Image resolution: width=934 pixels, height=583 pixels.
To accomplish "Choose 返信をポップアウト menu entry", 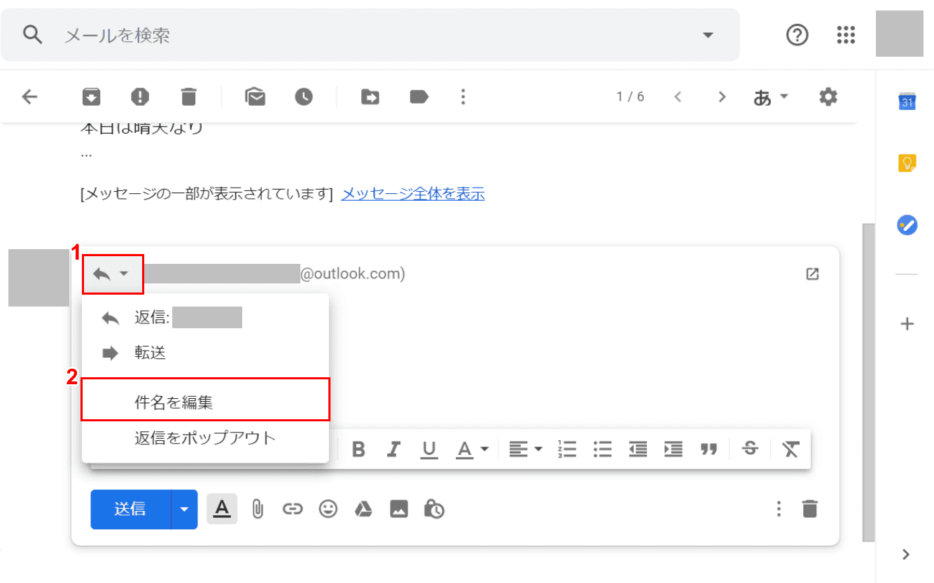I will click(x=205, y=439).
